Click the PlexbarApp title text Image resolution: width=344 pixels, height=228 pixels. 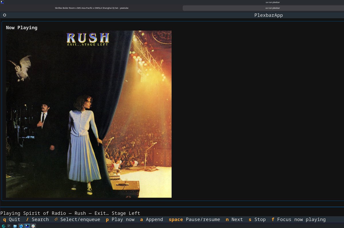pos(269,15)
